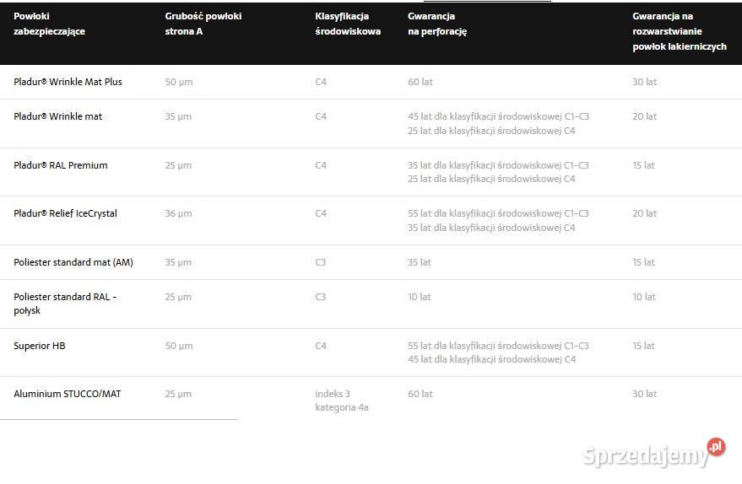Click the 'Grubość powłoki strona A' header

[x=203, y=24]
